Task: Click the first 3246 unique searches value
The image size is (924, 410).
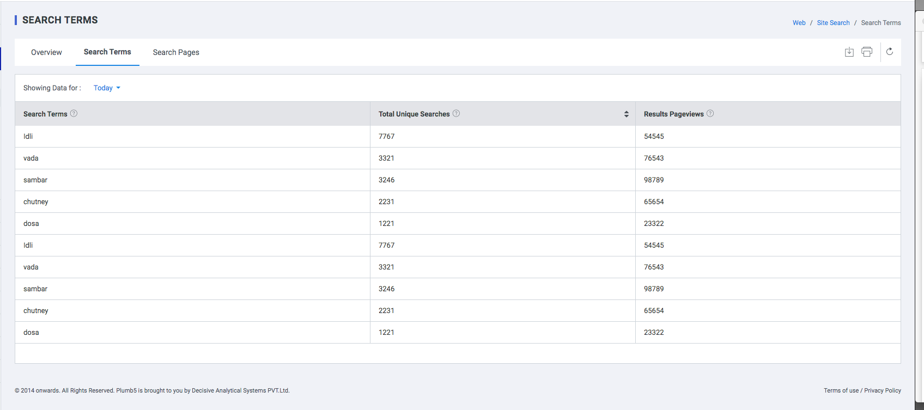Action: tap(387, 180)
